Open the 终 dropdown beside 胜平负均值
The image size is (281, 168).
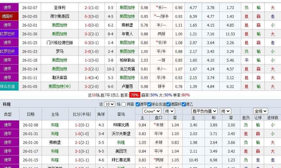point(225,111)
